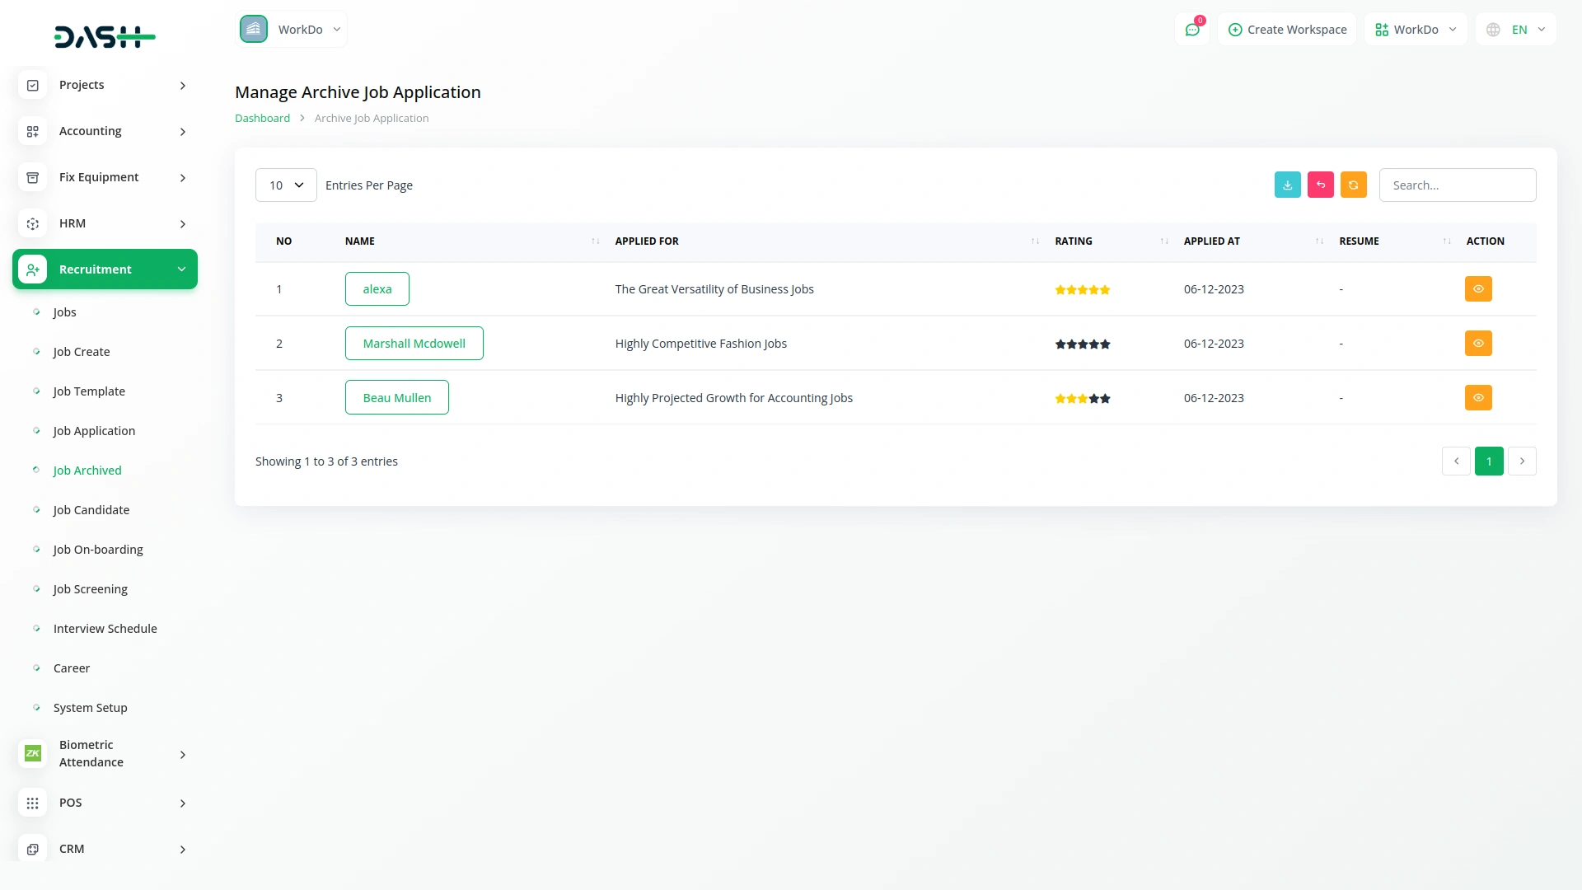This screenshot has width=1582, height=890.
Task: Open Jobs in the sidebar
Action: point(64,312)
